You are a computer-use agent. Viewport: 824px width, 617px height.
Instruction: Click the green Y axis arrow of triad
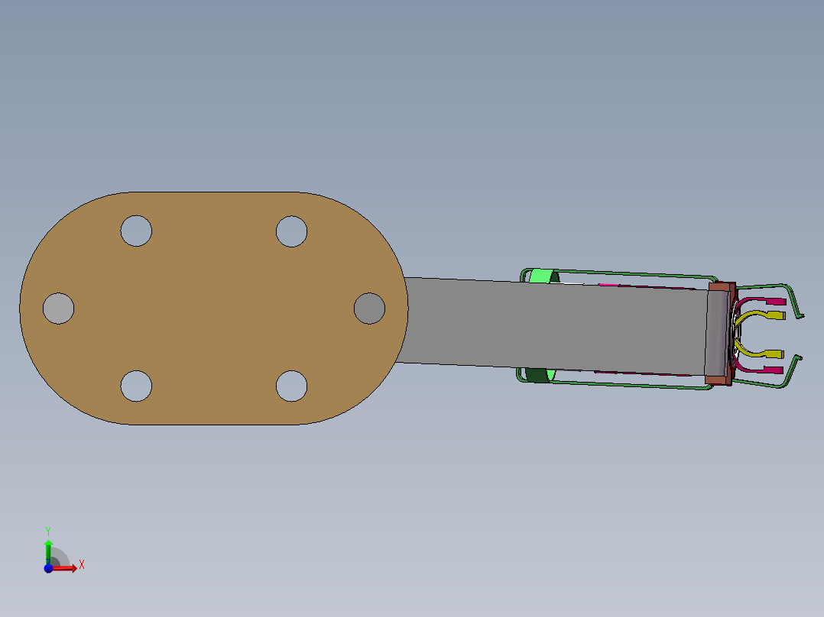[48, 551]
